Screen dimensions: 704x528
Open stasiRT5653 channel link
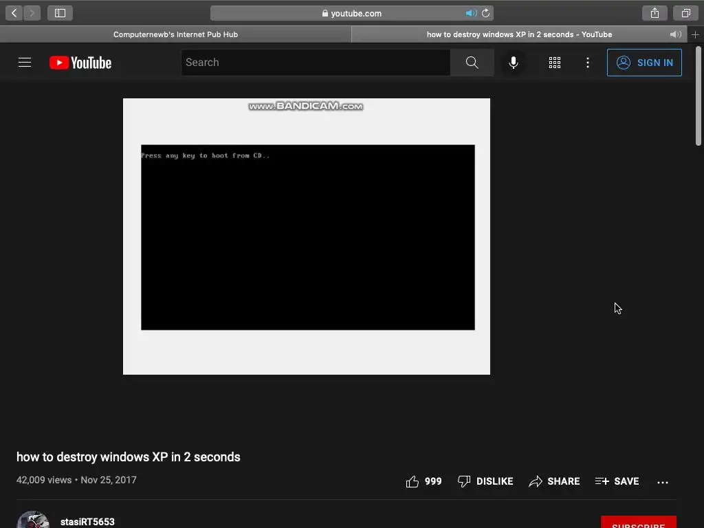click(87, 522)
